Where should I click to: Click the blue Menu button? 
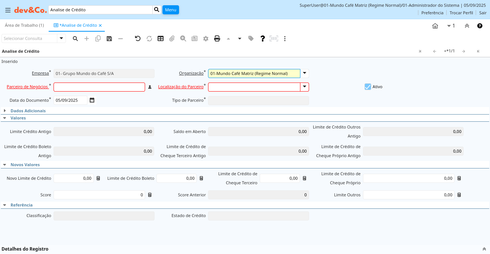pyautogui.click(x=170, y=10)
